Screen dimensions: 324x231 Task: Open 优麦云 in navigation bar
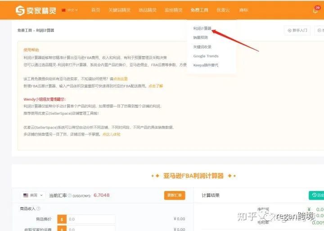223,10
